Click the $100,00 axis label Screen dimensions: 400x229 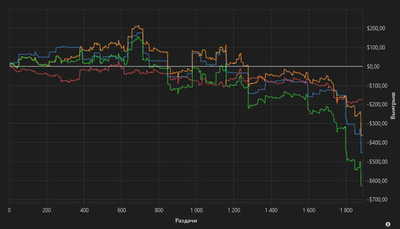tap(376, 47)
